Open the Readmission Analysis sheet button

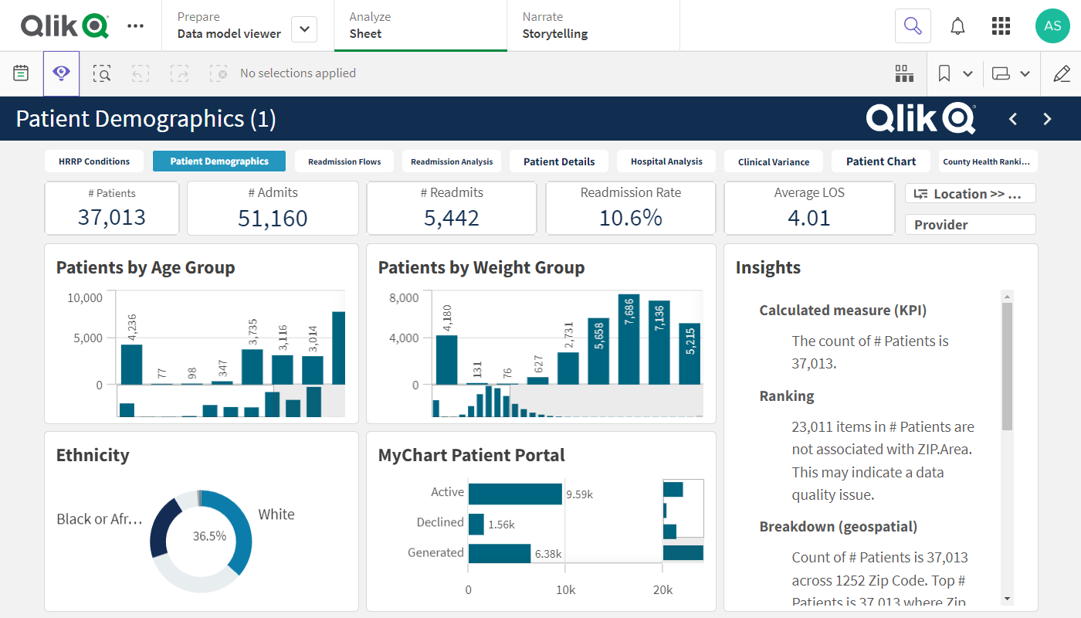(452, 161)
